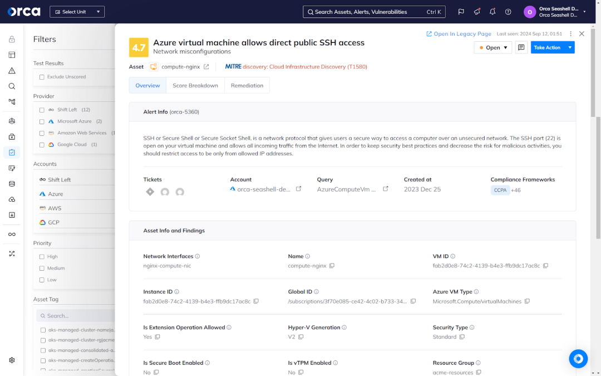Image resolution: width=601 pixels, height=376 pixels.
Task: Open the settings gear in sidebar
Action: coord(12,360)
